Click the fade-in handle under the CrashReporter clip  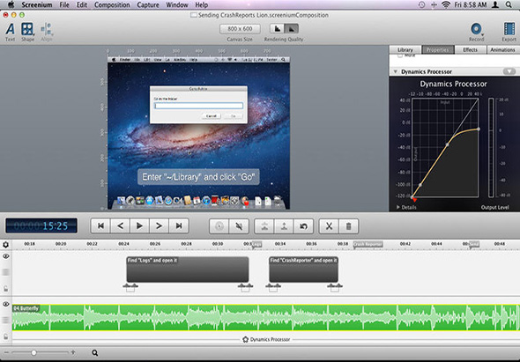(273, 287)
